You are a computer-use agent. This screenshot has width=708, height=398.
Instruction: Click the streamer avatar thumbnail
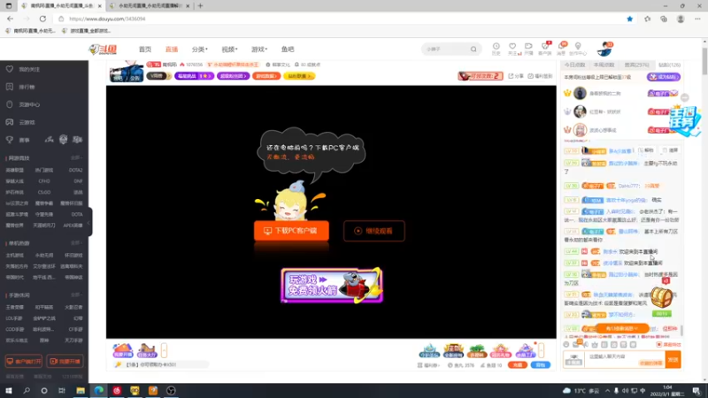click(x=127, y=71)
